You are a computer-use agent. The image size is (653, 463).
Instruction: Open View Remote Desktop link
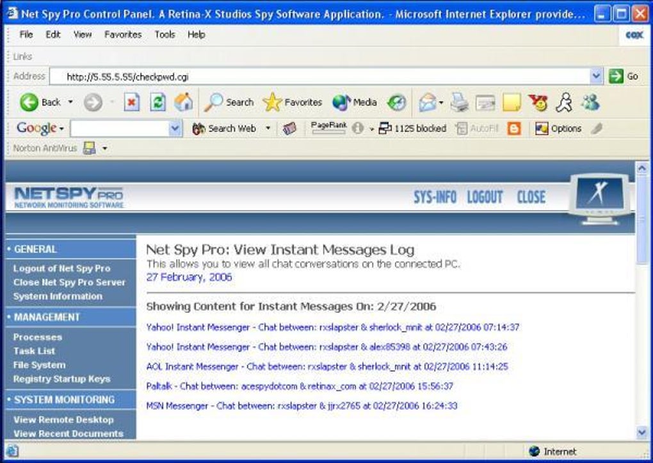tap(63, 419)
